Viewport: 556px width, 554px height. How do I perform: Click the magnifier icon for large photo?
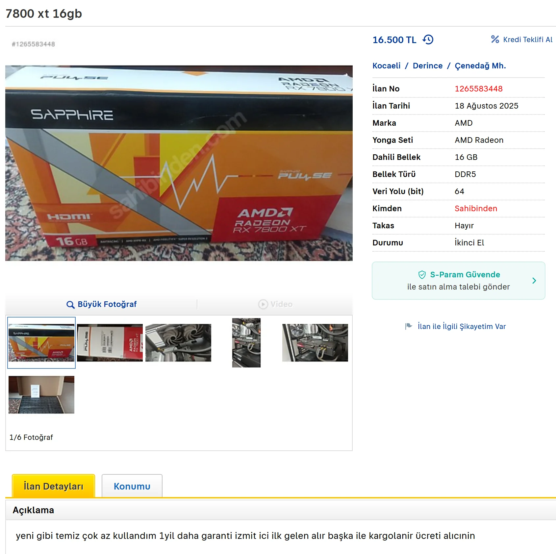tap(70, 305)
